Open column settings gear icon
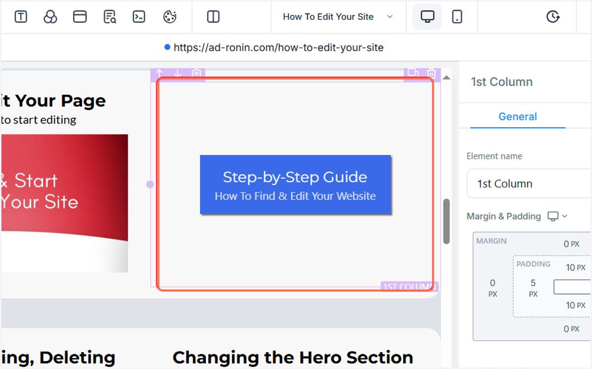592x369 pixels. click(x=196, y=74)
